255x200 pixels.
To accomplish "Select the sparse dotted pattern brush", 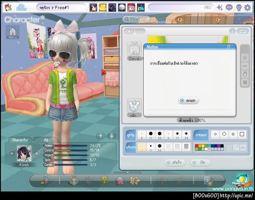I will click(x=168, y=147).
